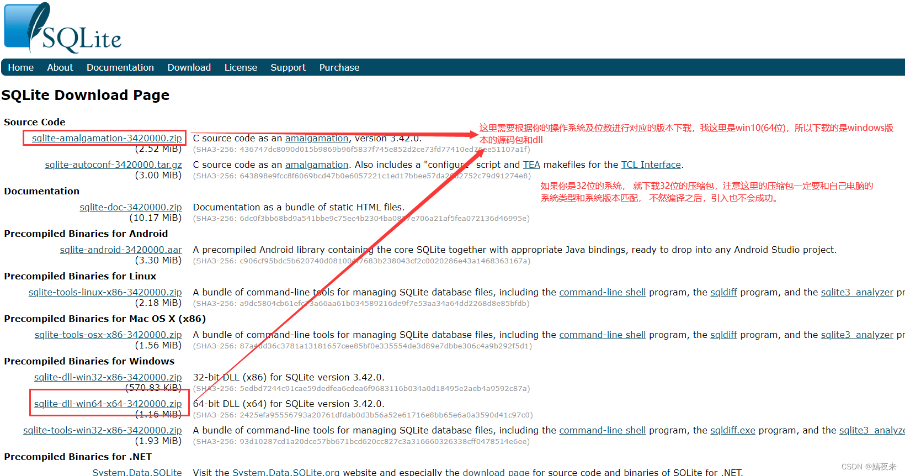This screenshot has width=905, height=476.
Task: Click SHA3-256 hash of win64 DLL
Action: click(x=363, y=415)
